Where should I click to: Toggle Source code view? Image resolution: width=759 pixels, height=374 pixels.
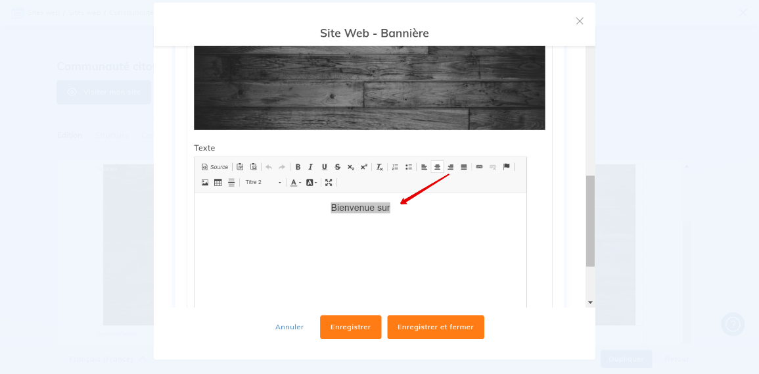(215, 167)
